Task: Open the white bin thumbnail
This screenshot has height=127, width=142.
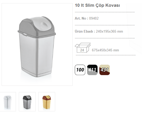Action: (8, 102)
